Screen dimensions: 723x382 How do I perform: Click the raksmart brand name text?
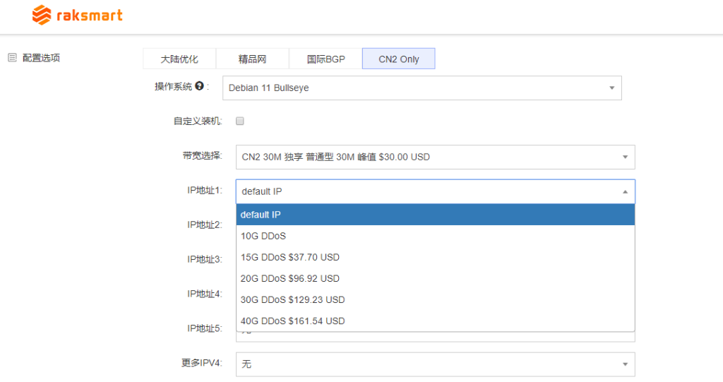tap(89, 15)
